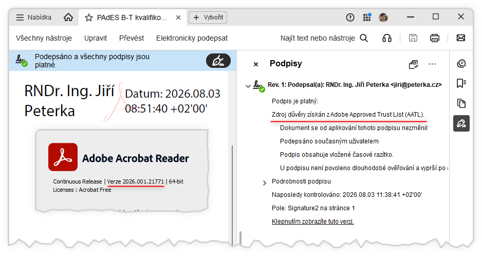The image size is (482, 256).
Task: Collapse the Rev. 1 signature entry
Action: point(248,86)
